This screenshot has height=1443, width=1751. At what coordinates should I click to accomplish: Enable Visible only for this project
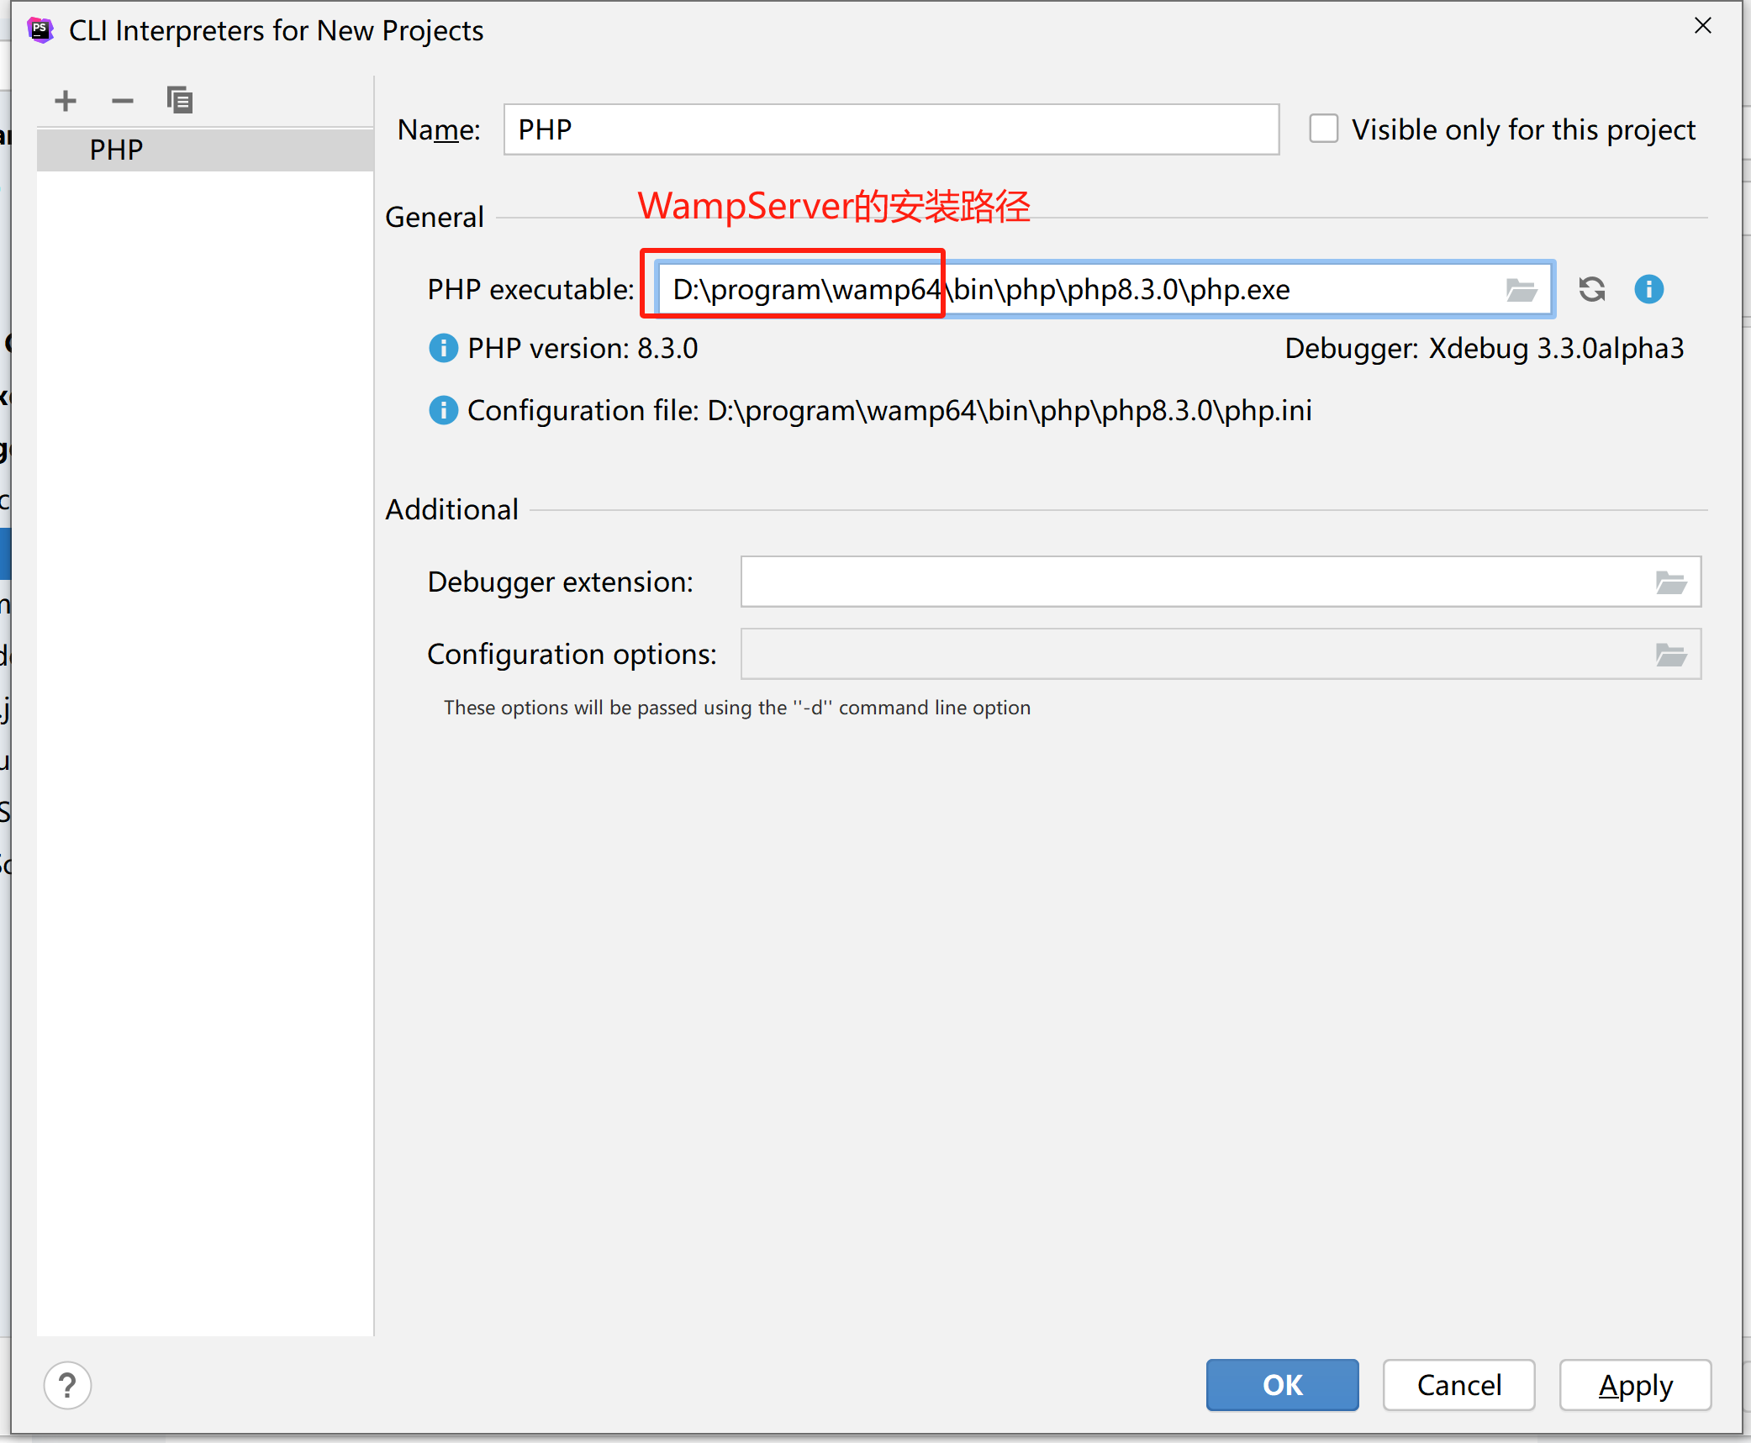point(1324,129)
